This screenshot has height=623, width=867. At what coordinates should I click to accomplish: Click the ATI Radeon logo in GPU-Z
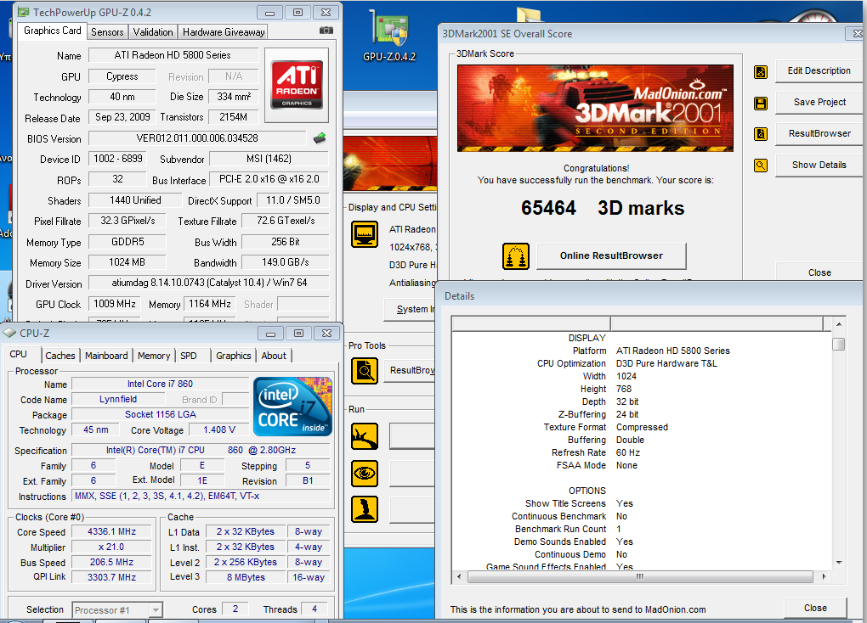(x=297, y=84)
